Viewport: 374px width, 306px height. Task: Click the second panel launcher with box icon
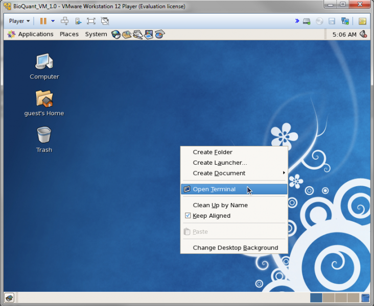point(127,35)
